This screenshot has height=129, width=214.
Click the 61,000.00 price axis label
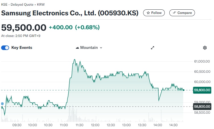click(202, 61)
